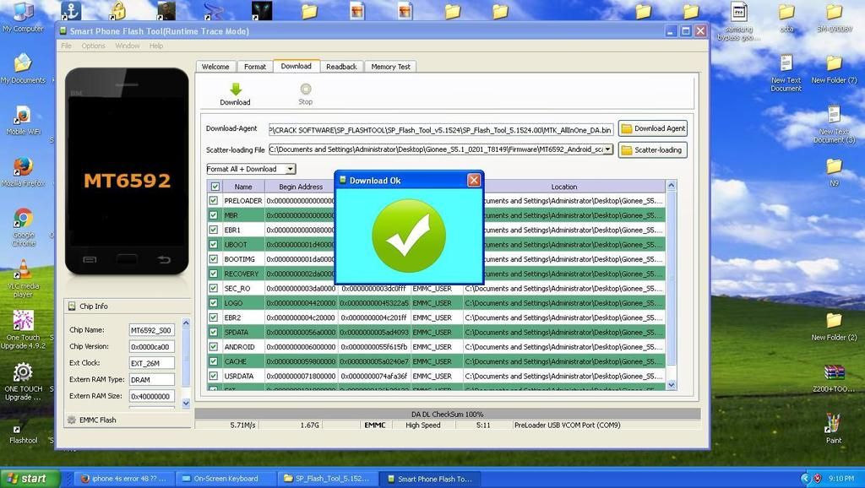Uncheck the SEC_RO partition checkbox

tap(214, 289)
